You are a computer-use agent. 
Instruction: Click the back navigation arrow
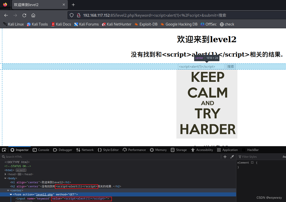coord(6,15)
